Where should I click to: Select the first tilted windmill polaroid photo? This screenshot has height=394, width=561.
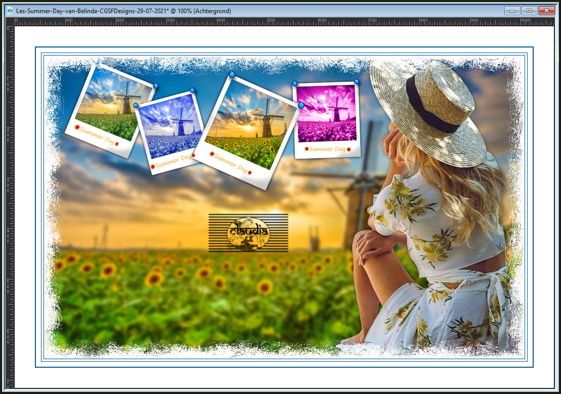(111, 111)
